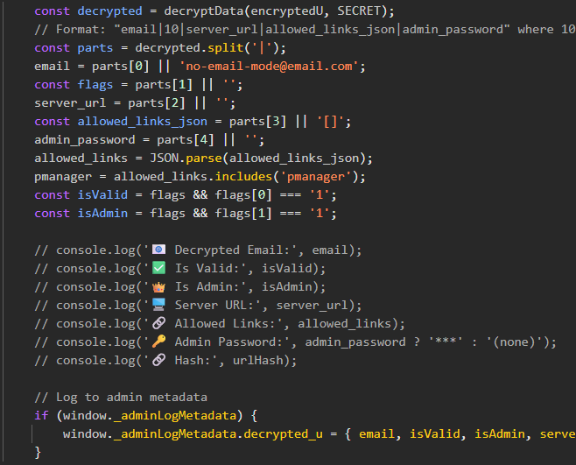Click 'allowed_links_json' constant declaration

pyautogui.click(x=142, y=122)
